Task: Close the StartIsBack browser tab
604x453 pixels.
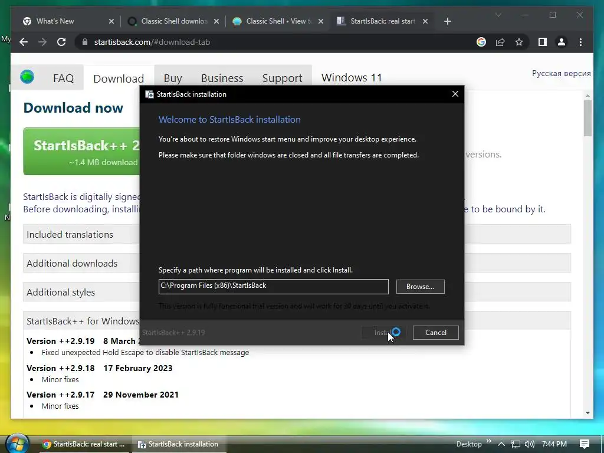Action: [x=425, y=21]
